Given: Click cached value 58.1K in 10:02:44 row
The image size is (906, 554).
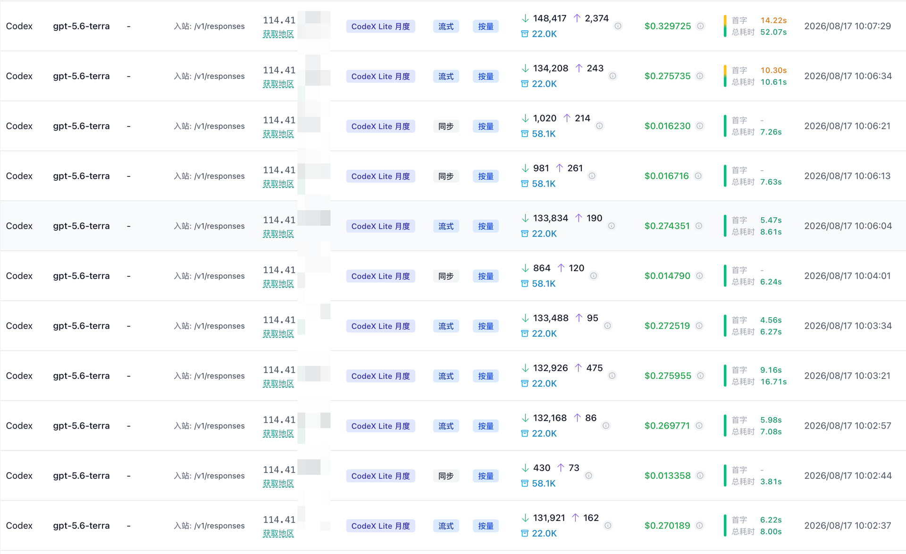Looking at the screenshot, I should point(544,484).
